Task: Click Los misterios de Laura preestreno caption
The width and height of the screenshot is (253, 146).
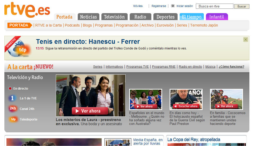Action: [x=89, y=122]
